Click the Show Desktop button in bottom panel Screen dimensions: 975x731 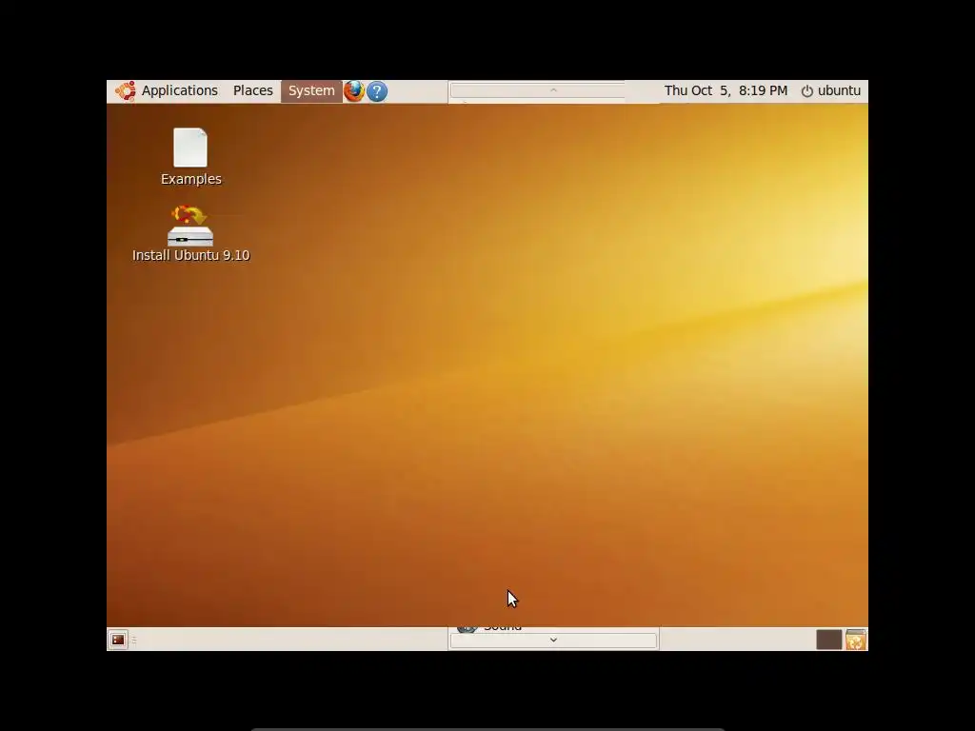coord(117,640)
